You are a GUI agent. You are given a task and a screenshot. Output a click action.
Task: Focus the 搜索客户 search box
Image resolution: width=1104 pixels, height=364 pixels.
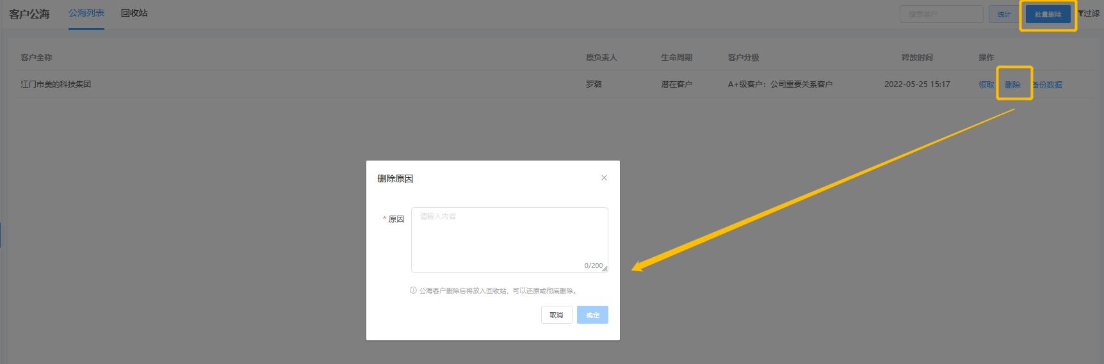point(941,14)
